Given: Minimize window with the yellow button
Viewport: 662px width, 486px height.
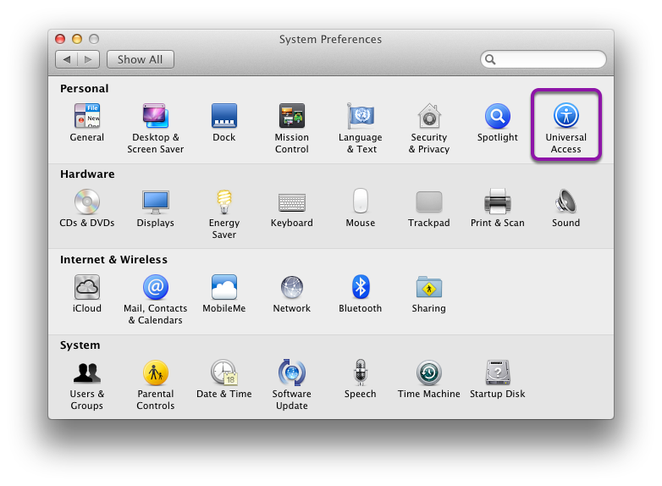Looking at the screenshot, I should point(77,39).
